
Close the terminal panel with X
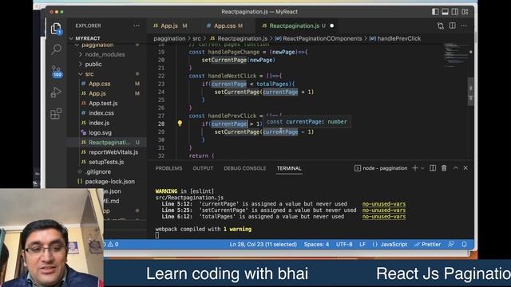tap(465, 168)
